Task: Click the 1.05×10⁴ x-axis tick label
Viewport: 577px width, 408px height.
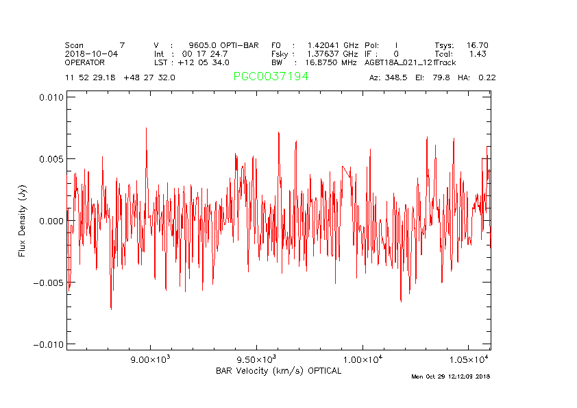Action: point(468,359)
